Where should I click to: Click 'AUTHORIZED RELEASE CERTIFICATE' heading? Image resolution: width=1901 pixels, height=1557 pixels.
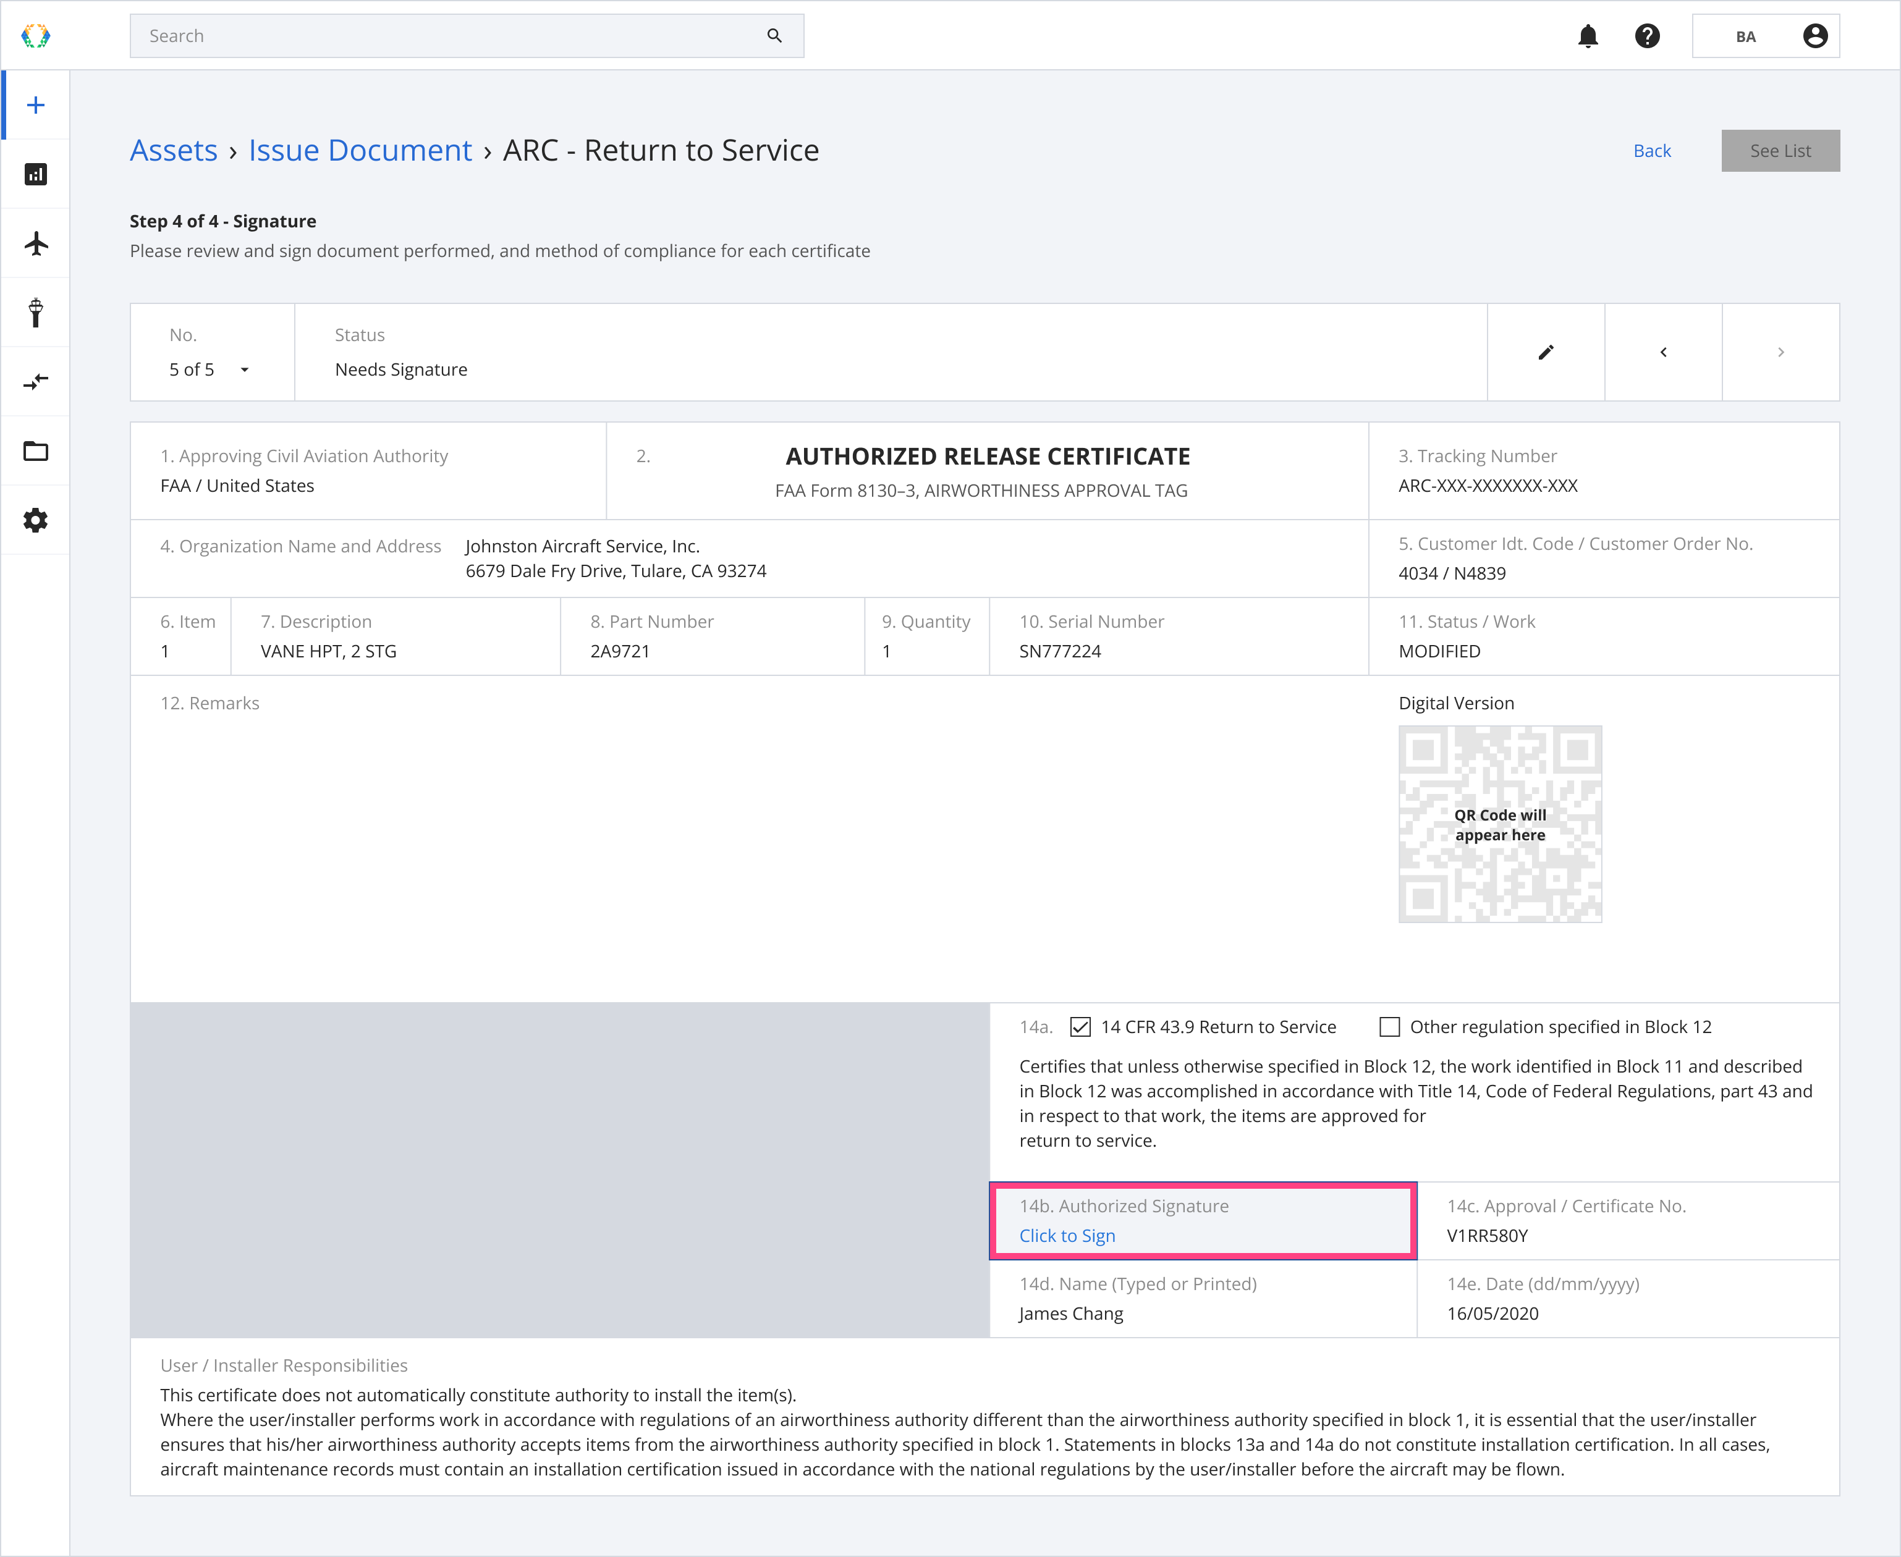[x=988, y=457]
